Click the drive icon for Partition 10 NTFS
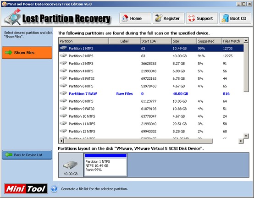This screenshot has width=254, height=198. [63, 116]
